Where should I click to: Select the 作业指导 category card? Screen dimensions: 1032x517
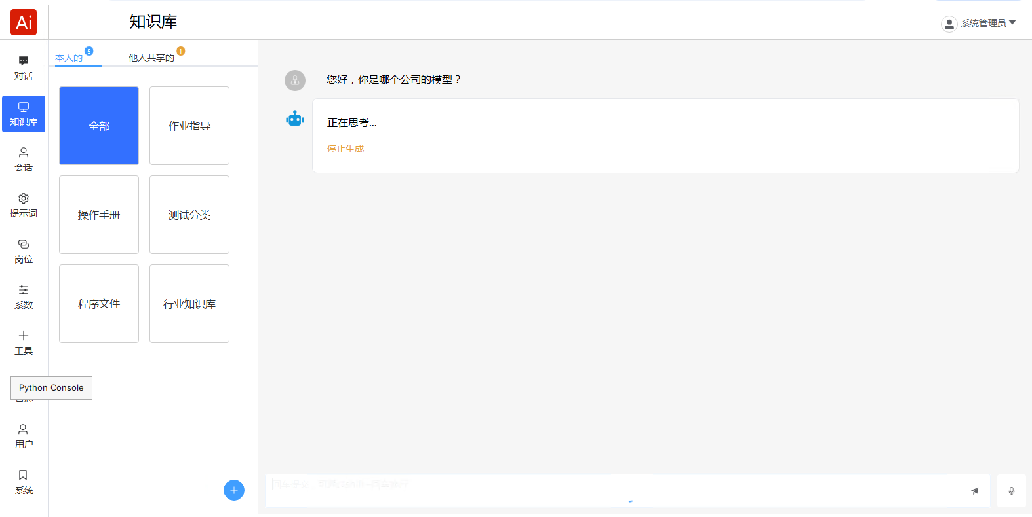[x=189, y=126]
